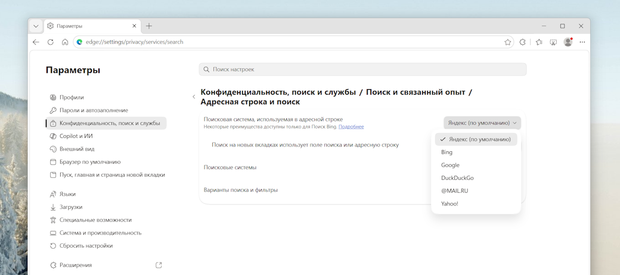Click Поиск и связанный опыт breadcrumb

point(416,92)
